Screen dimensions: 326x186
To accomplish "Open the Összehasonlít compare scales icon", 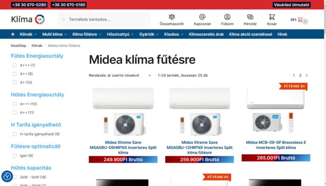I will (x=171, y=17).
